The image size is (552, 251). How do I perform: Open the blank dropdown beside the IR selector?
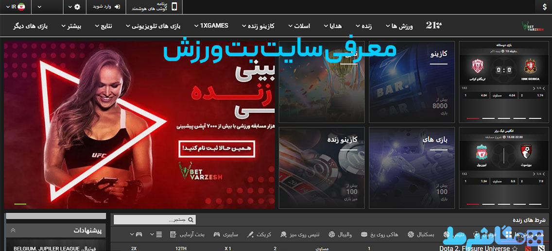(39, 7)
